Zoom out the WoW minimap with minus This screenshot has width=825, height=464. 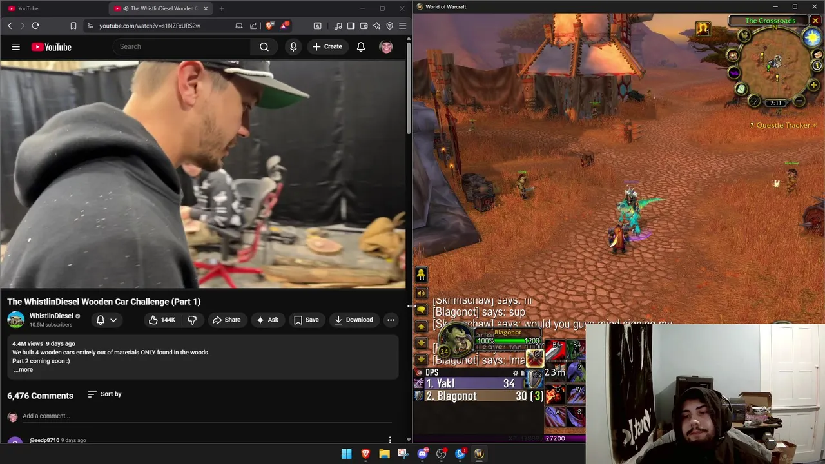point(799,101)
